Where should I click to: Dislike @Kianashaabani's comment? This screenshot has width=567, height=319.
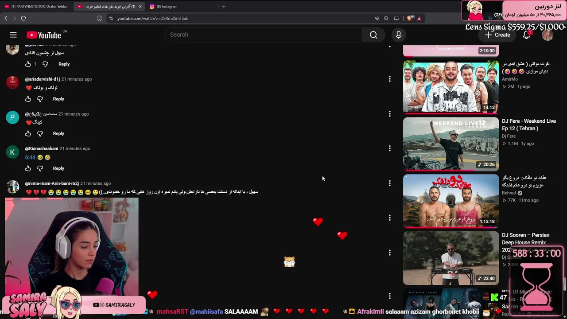pyautogui.click(x=40, y=168)
